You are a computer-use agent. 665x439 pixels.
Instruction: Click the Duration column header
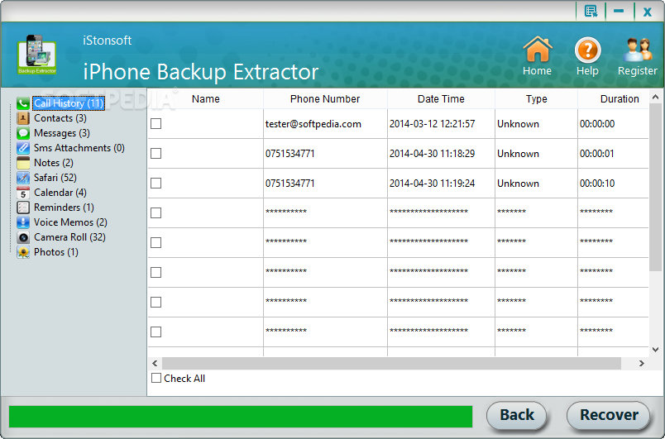pyautogui.click(x=613, y=98)
